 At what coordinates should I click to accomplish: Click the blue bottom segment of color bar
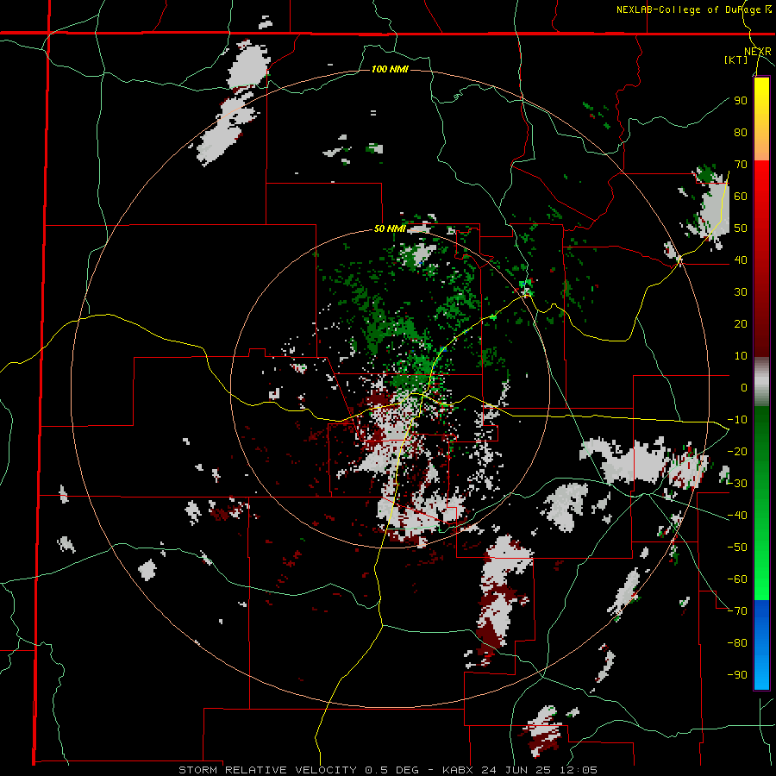pos(761,645)
